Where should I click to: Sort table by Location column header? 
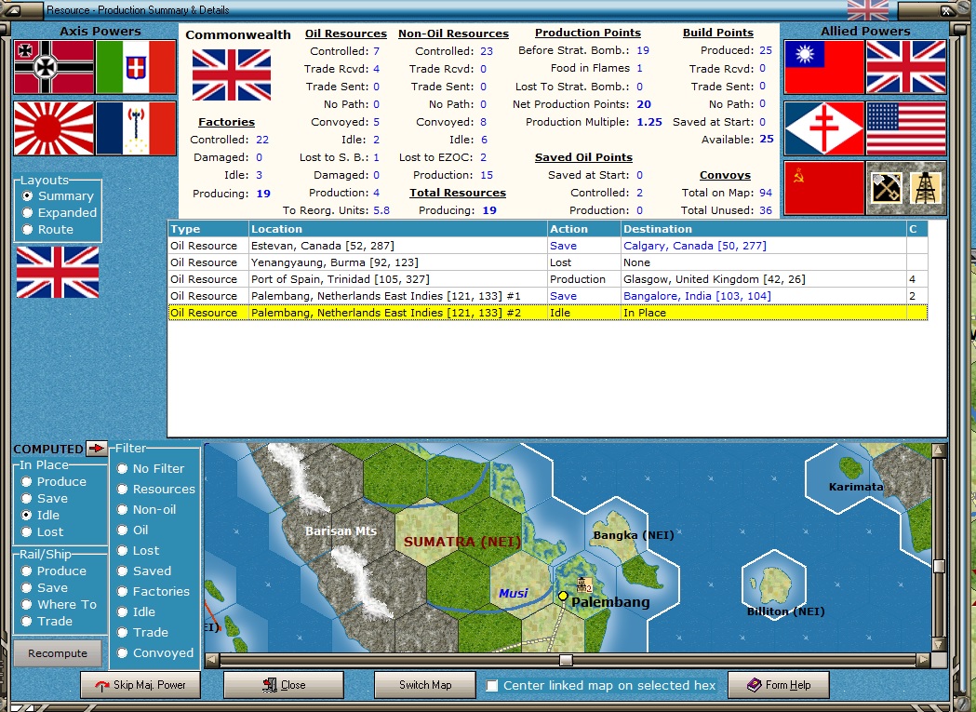[398, 229]
